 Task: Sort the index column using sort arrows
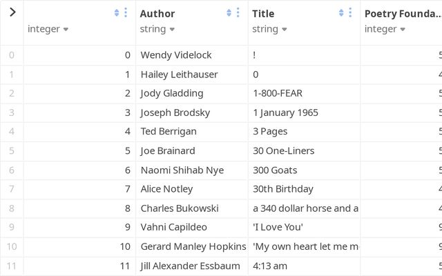point(116,12)
